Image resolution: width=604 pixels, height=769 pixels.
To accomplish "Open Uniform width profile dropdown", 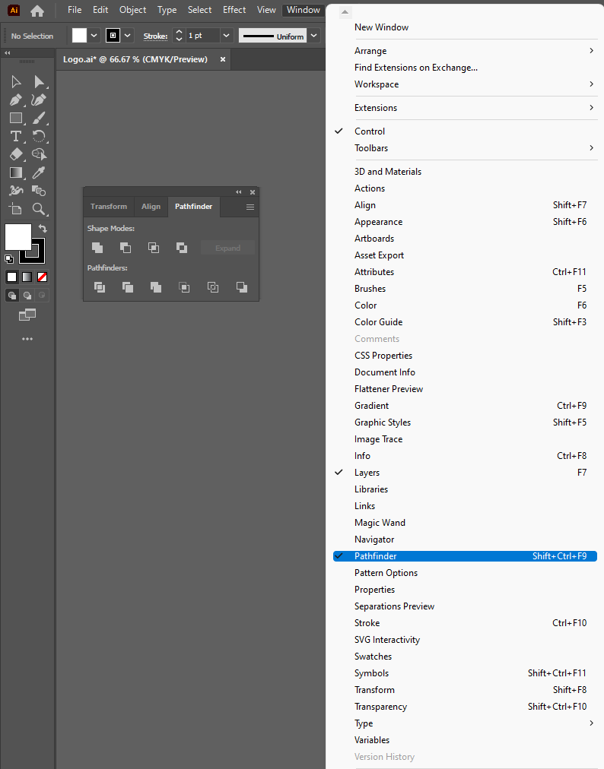I will 313,35.
